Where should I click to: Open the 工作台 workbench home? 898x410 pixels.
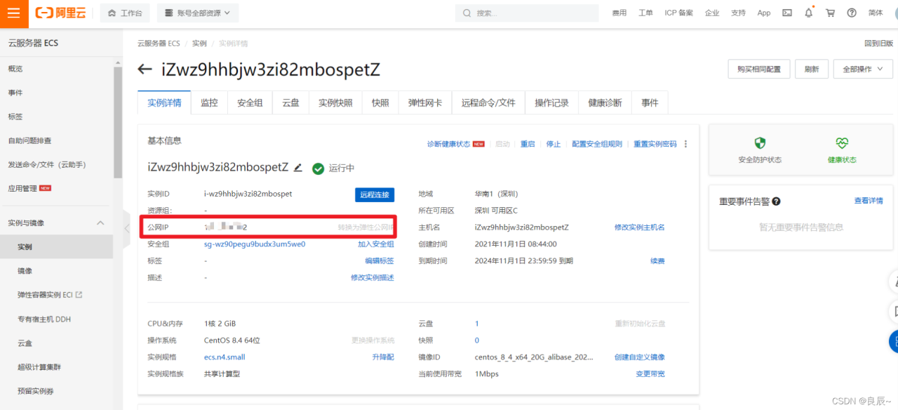coord(125,13)
